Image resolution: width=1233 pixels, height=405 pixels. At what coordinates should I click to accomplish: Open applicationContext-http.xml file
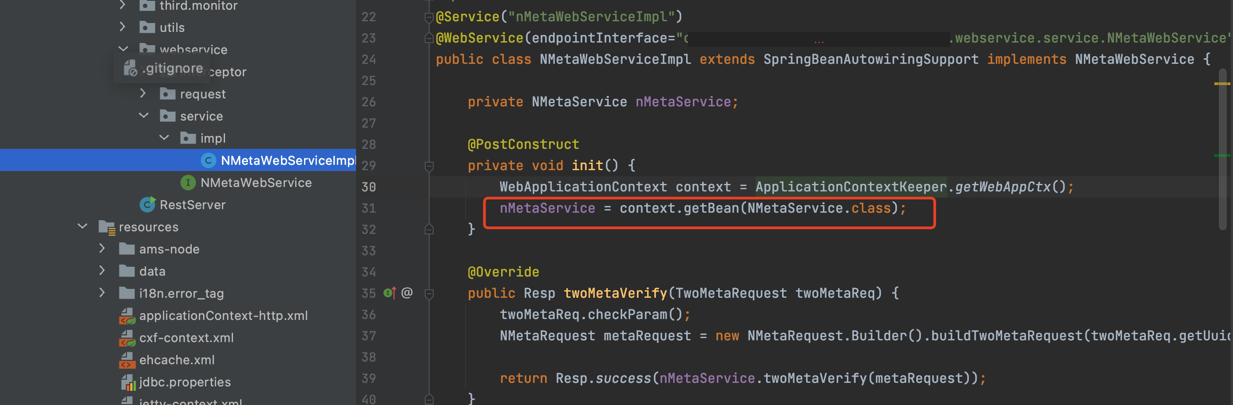coord(224,315)
